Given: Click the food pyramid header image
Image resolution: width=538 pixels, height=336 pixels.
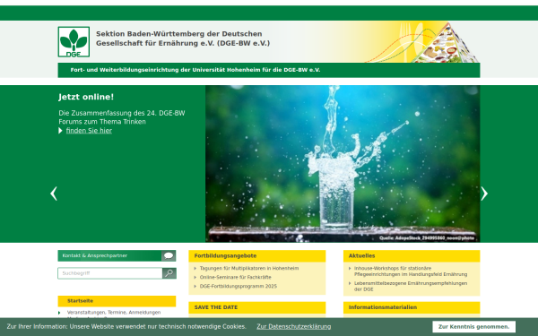Looking at the screenshot, I should point(446,42).
